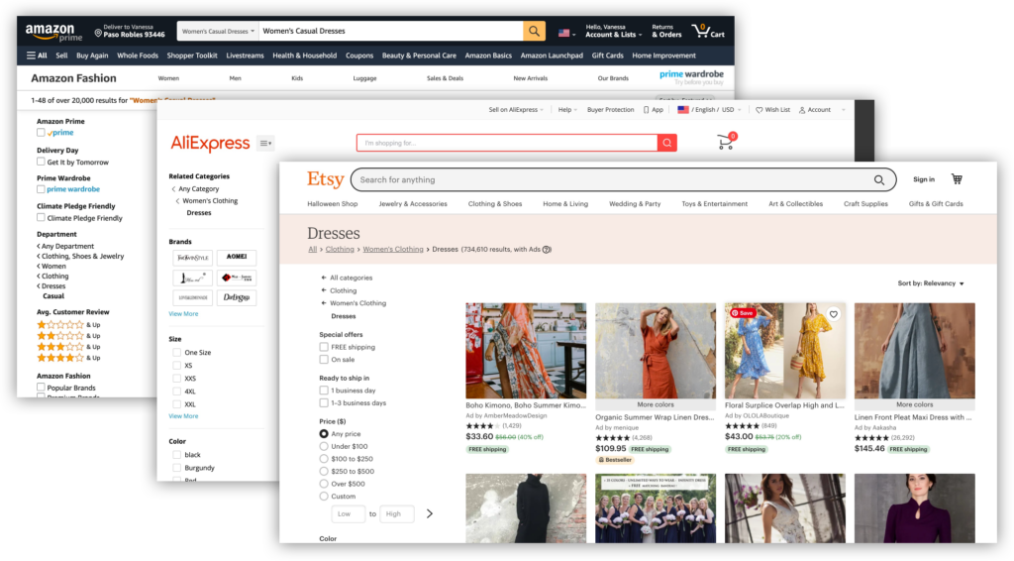Open Amazon All hamburger menu
This screenshot has height=561, width=1014.
[37, 56]
